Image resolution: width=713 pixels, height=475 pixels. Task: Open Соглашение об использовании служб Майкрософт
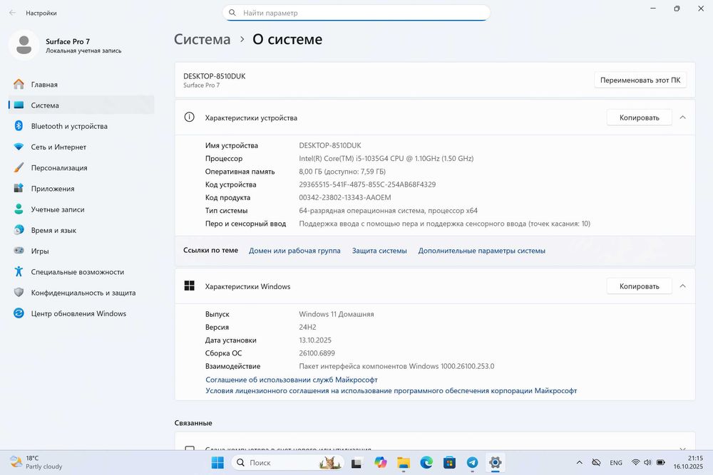tap(292, 380)
